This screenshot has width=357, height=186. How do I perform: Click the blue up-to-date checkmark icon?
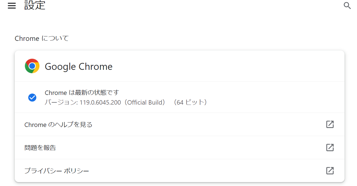[x=32, y=97]
